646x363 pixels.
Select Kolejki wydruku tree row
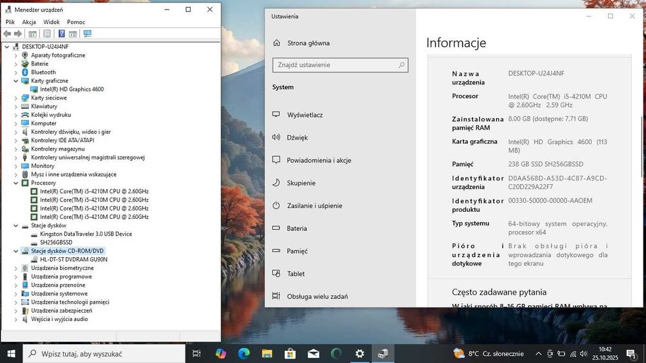50,114
